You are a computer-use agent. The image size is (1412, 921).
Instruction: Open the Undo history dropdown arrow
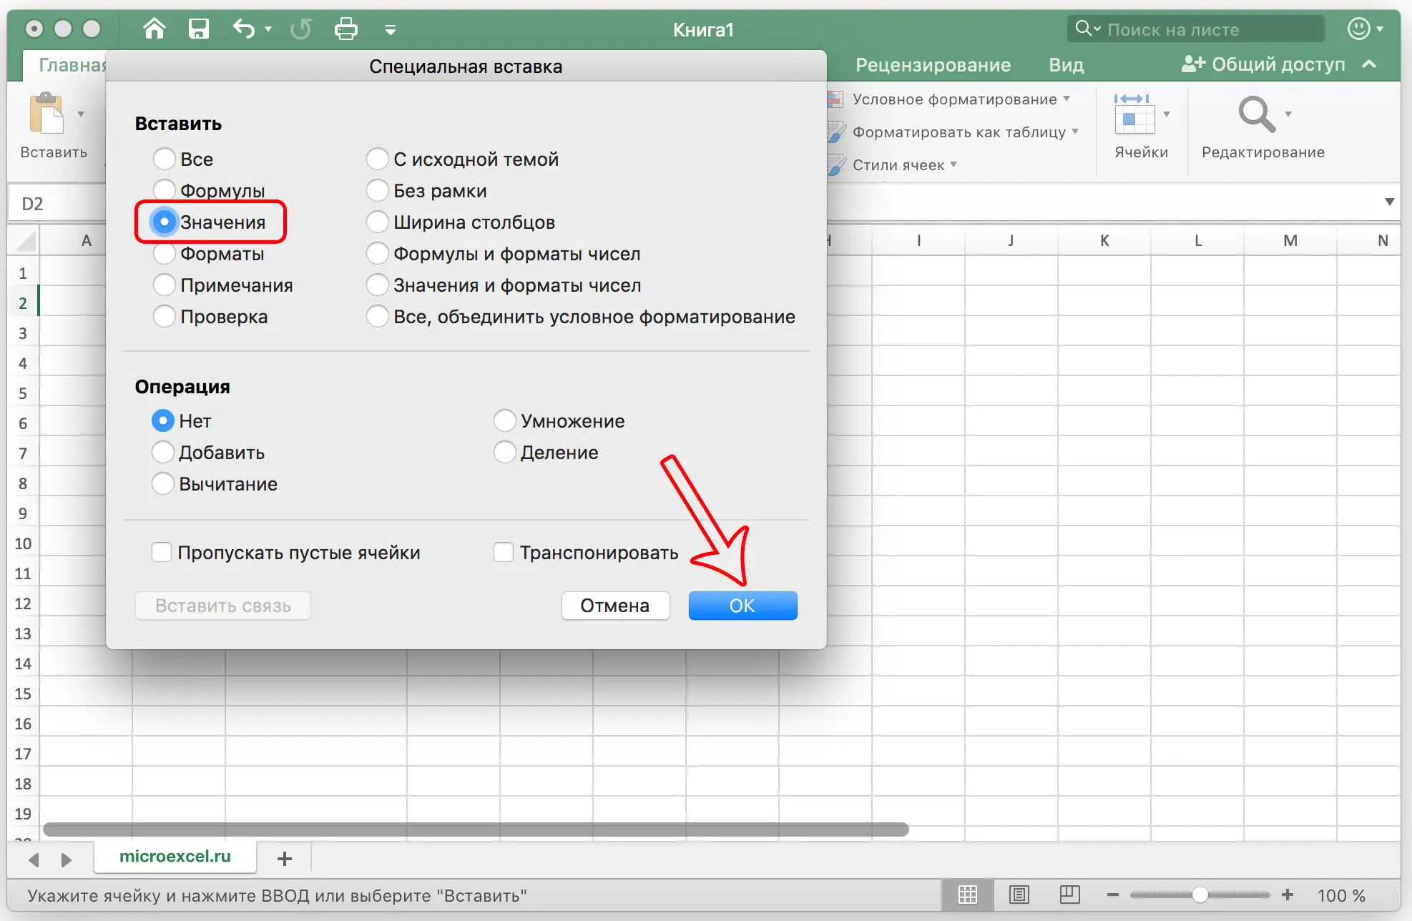(x=268, y=29)
